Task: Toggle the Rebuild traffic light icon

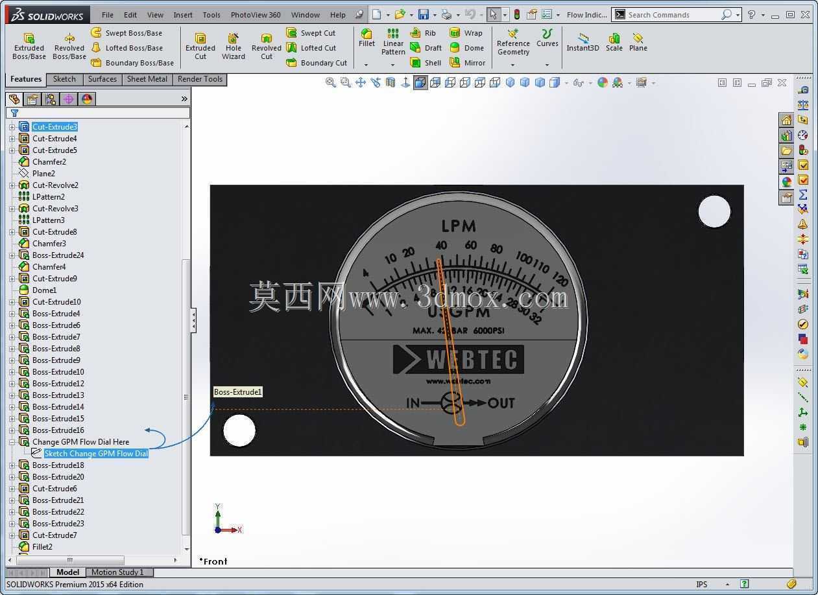Action: [517, 14]
